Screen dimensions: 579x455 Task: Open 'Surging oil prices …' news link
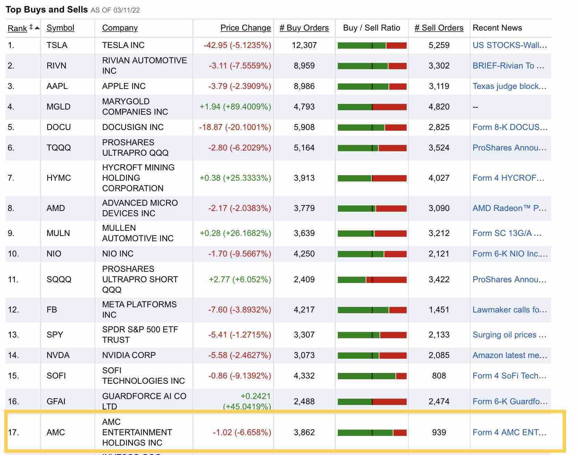(509, 335)
